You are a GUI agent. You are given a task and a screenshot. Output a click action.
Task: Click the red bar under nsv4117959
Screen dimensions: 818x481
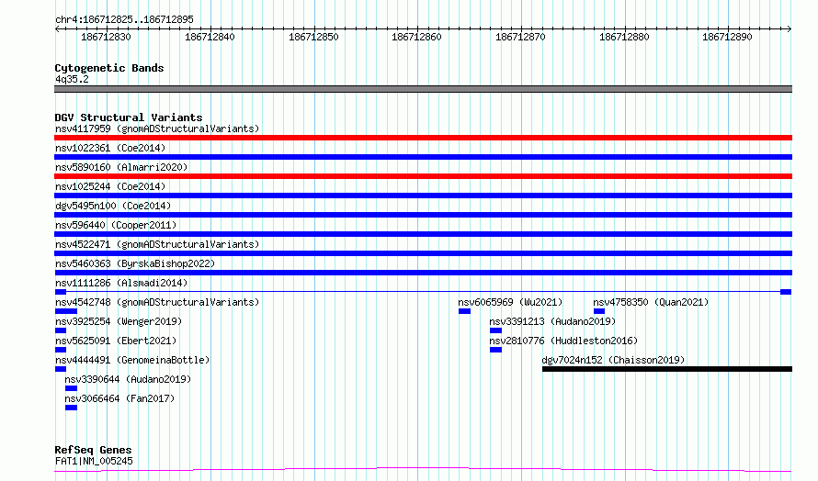pyautogui.click(x=423, y=138)
